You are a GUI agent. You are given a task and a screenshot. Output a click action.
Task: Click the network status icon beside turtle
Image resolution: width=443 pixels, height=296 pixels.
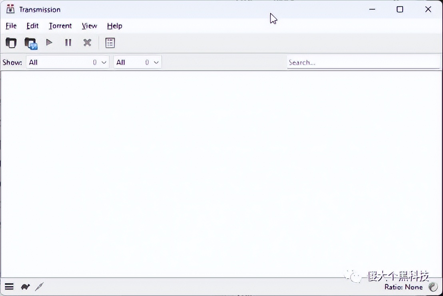click(x=39, y=287)
